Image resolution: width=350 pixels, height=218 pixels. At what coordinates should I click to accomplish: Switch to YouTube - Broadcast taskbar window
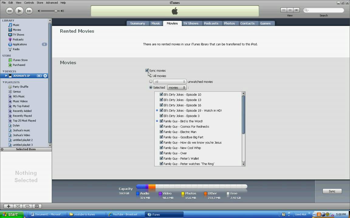[x=125, y=214]
